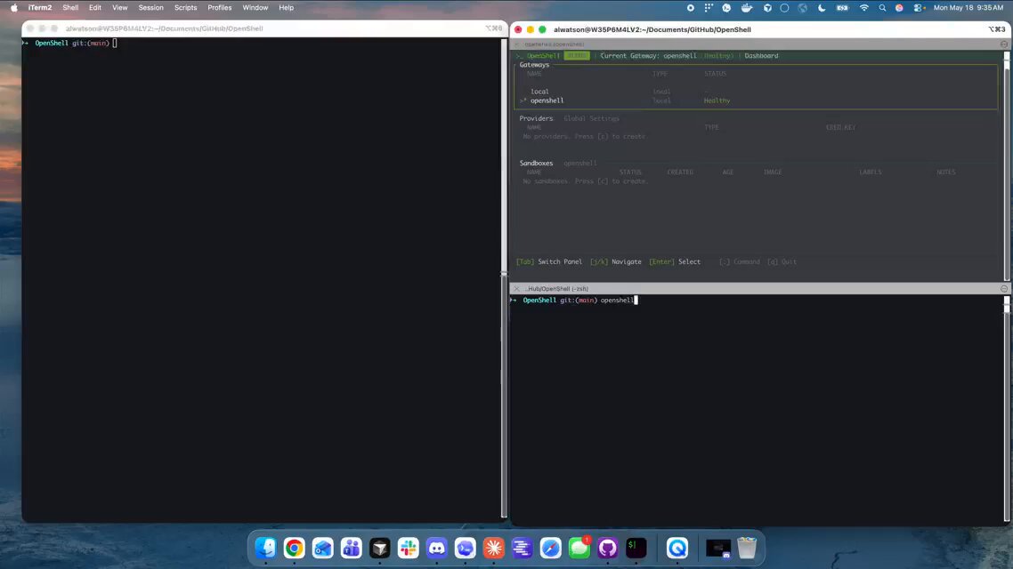The height and width of the screenshot is (569, 1013).
Task: Collapse the lower zsh pane using its round button
Action: pos(1004,288)
